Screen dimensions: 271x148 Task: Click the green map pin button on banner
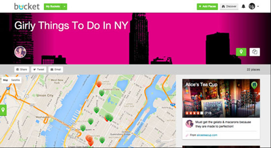pyautogui.click(x=241, y=52)
